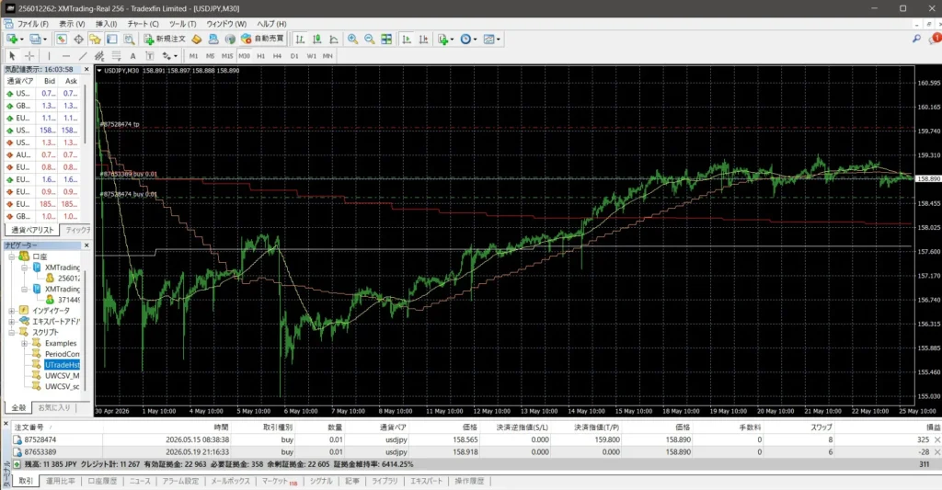Switch to the エキスパート terminal tab

[x=426, y=481]
